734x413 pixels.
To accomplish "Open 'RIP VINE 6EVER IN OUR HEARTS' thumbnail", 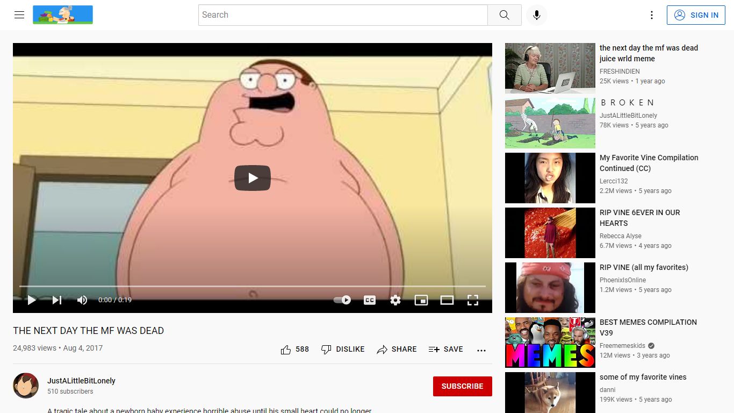I will click(550, 233).
